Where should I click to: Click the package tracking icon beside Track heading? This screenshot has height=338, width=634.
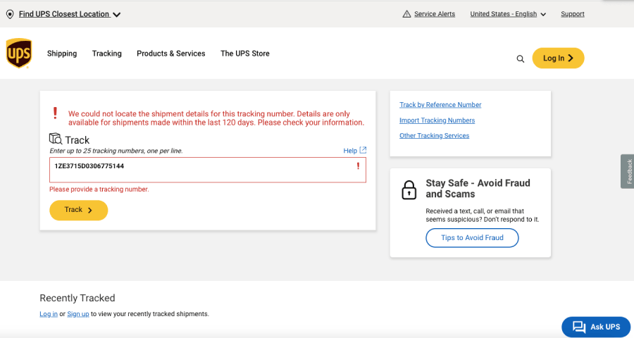click(56, 139)
